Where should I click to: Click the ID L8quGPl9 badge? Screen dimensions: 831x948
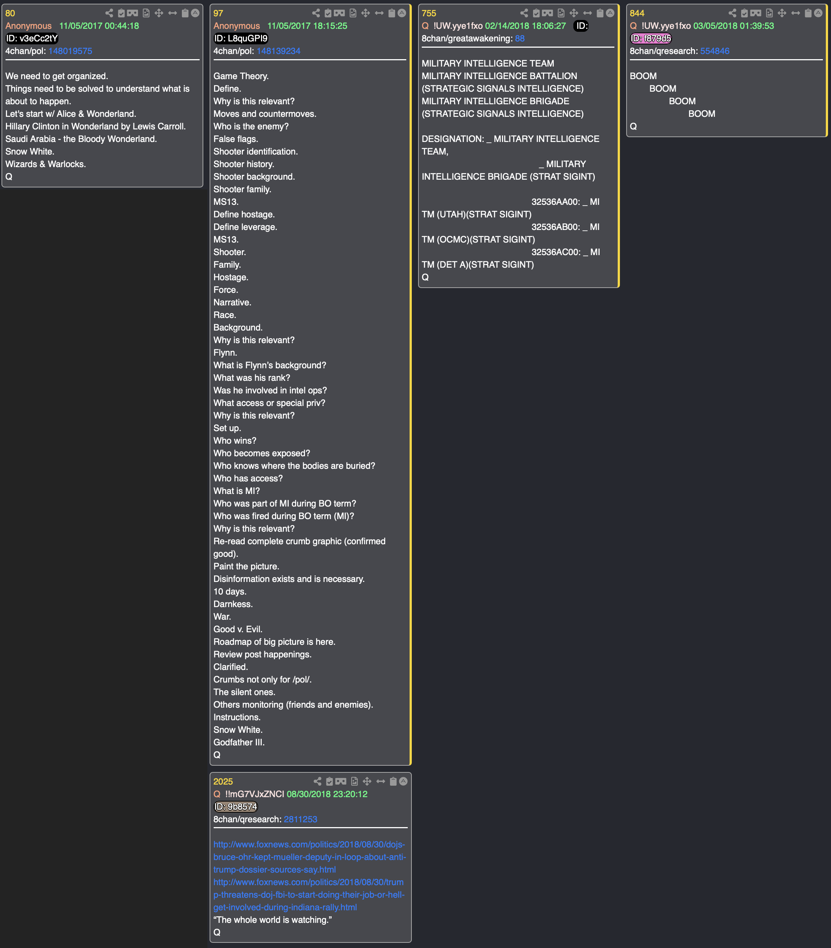click(241, 38)
